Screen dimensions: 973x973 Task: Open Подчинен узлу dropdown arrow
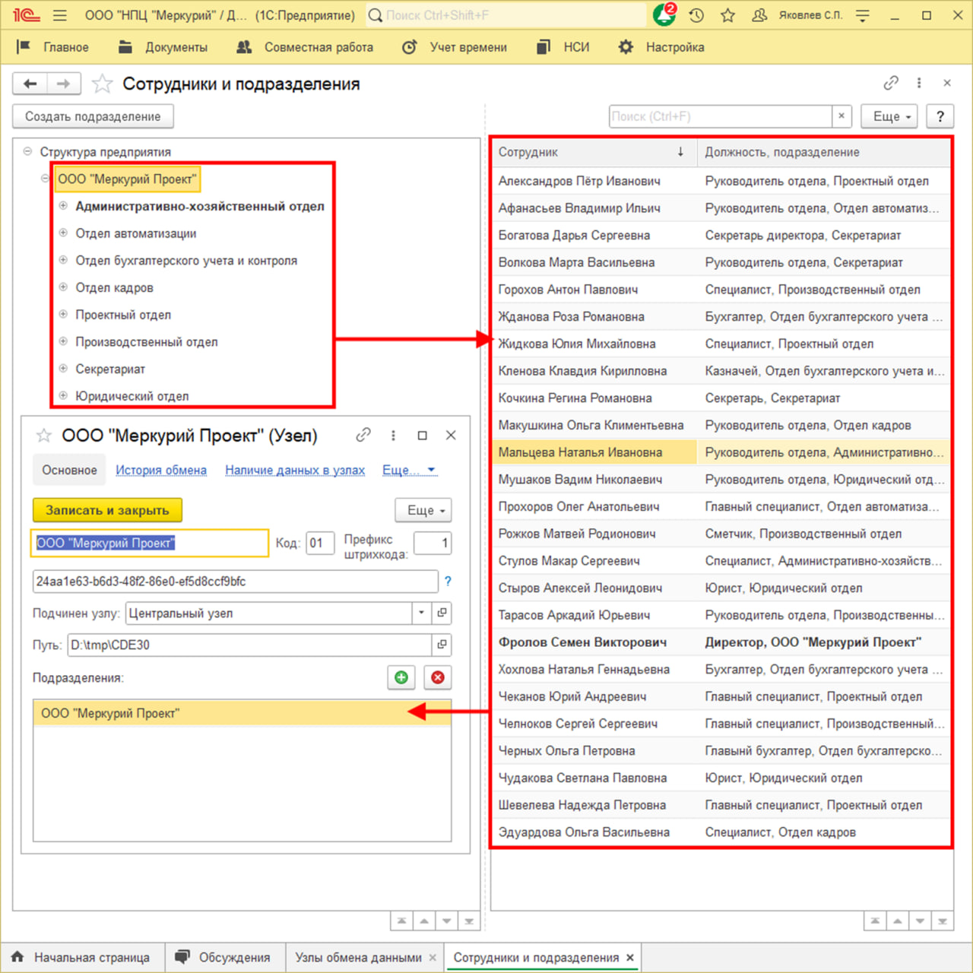pos(422,613)
